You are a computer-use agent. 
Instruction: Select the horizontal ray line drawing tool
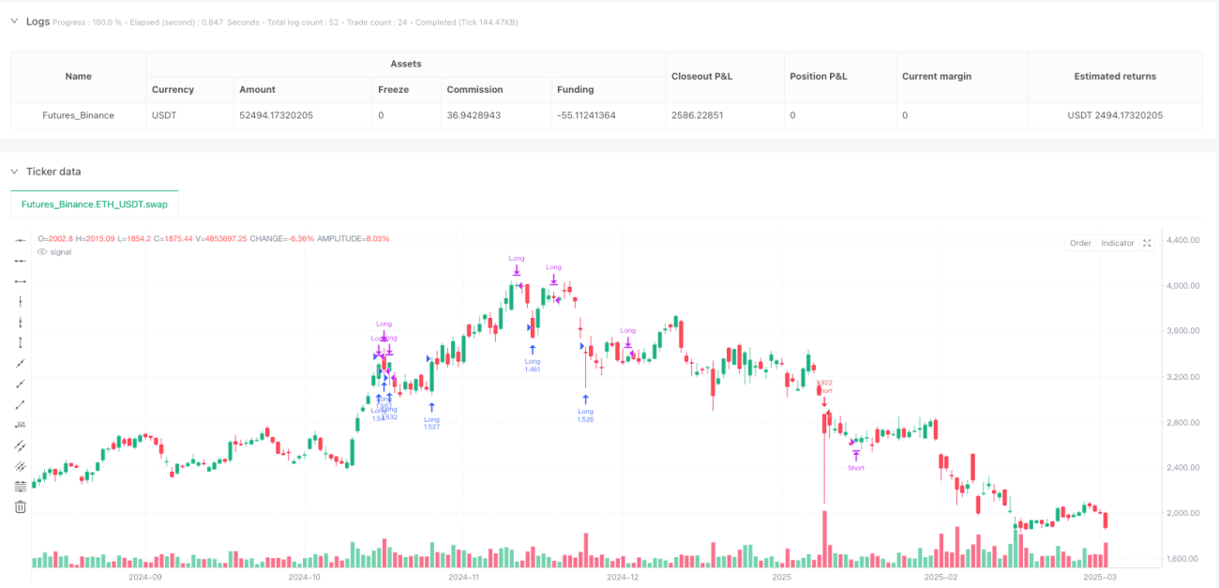(21, 261)
